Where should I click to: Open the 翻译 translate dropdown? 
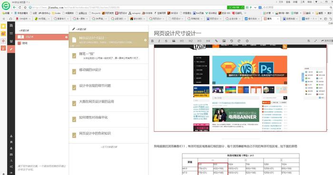click(308, 13)
